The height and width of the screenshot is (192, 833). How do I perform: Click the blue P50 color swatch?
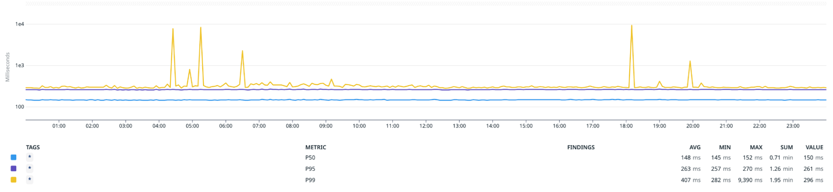(13, 158)
